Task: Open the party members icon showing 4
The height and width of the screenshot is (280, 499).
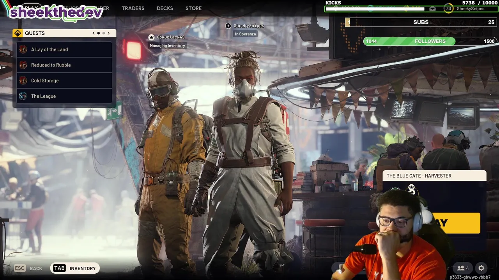Action: [x=463, y=268]
